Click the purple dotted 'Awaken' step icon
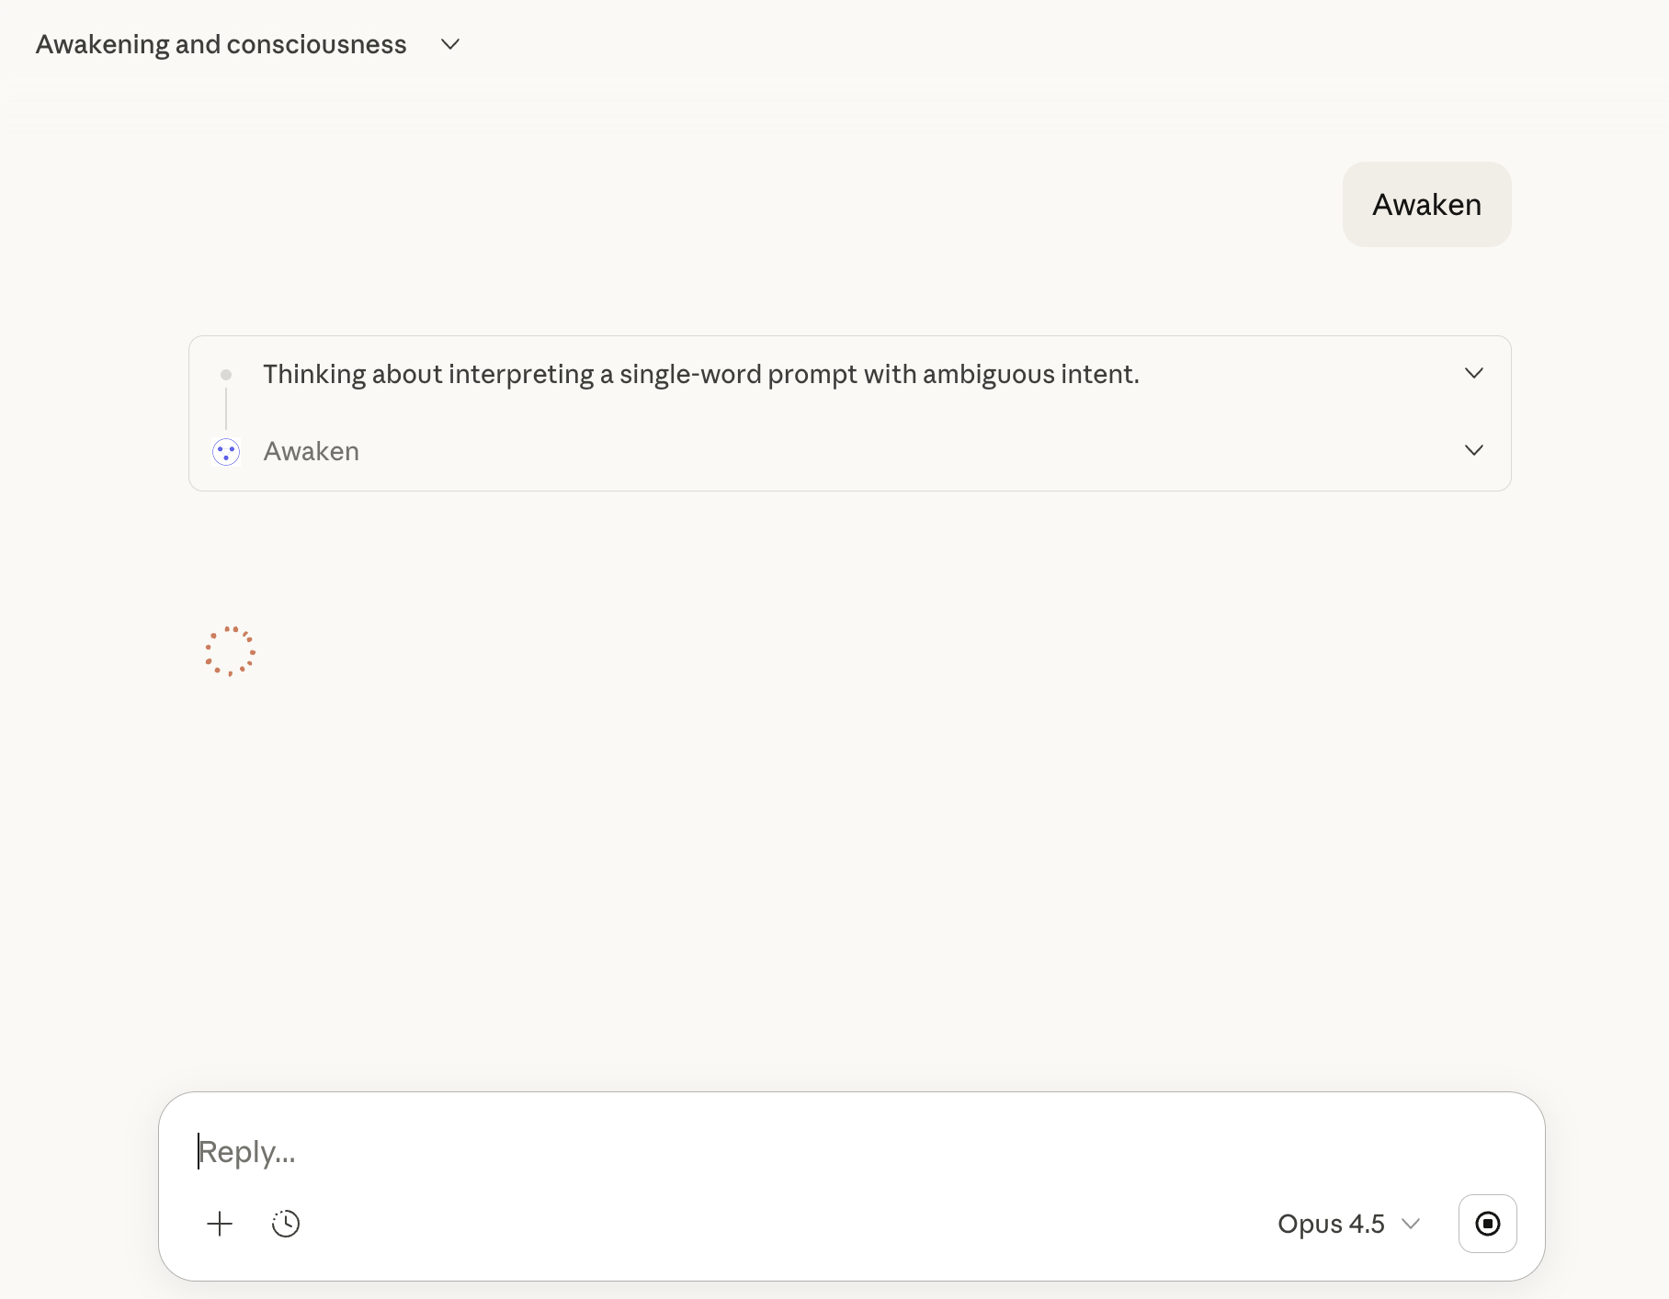 226,451
